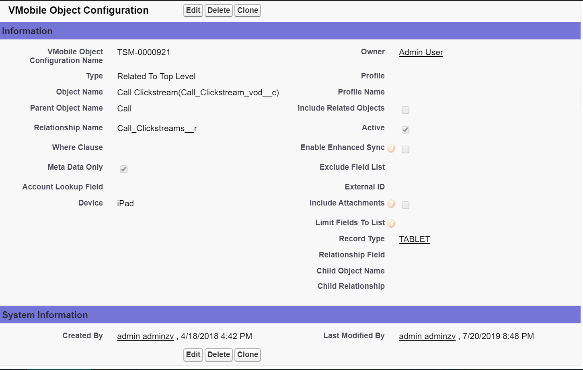Image resolution: width=583 pixels, height=370 pixels.
Task: Check the Include Attachments checkbox
Action: point(405,205)
